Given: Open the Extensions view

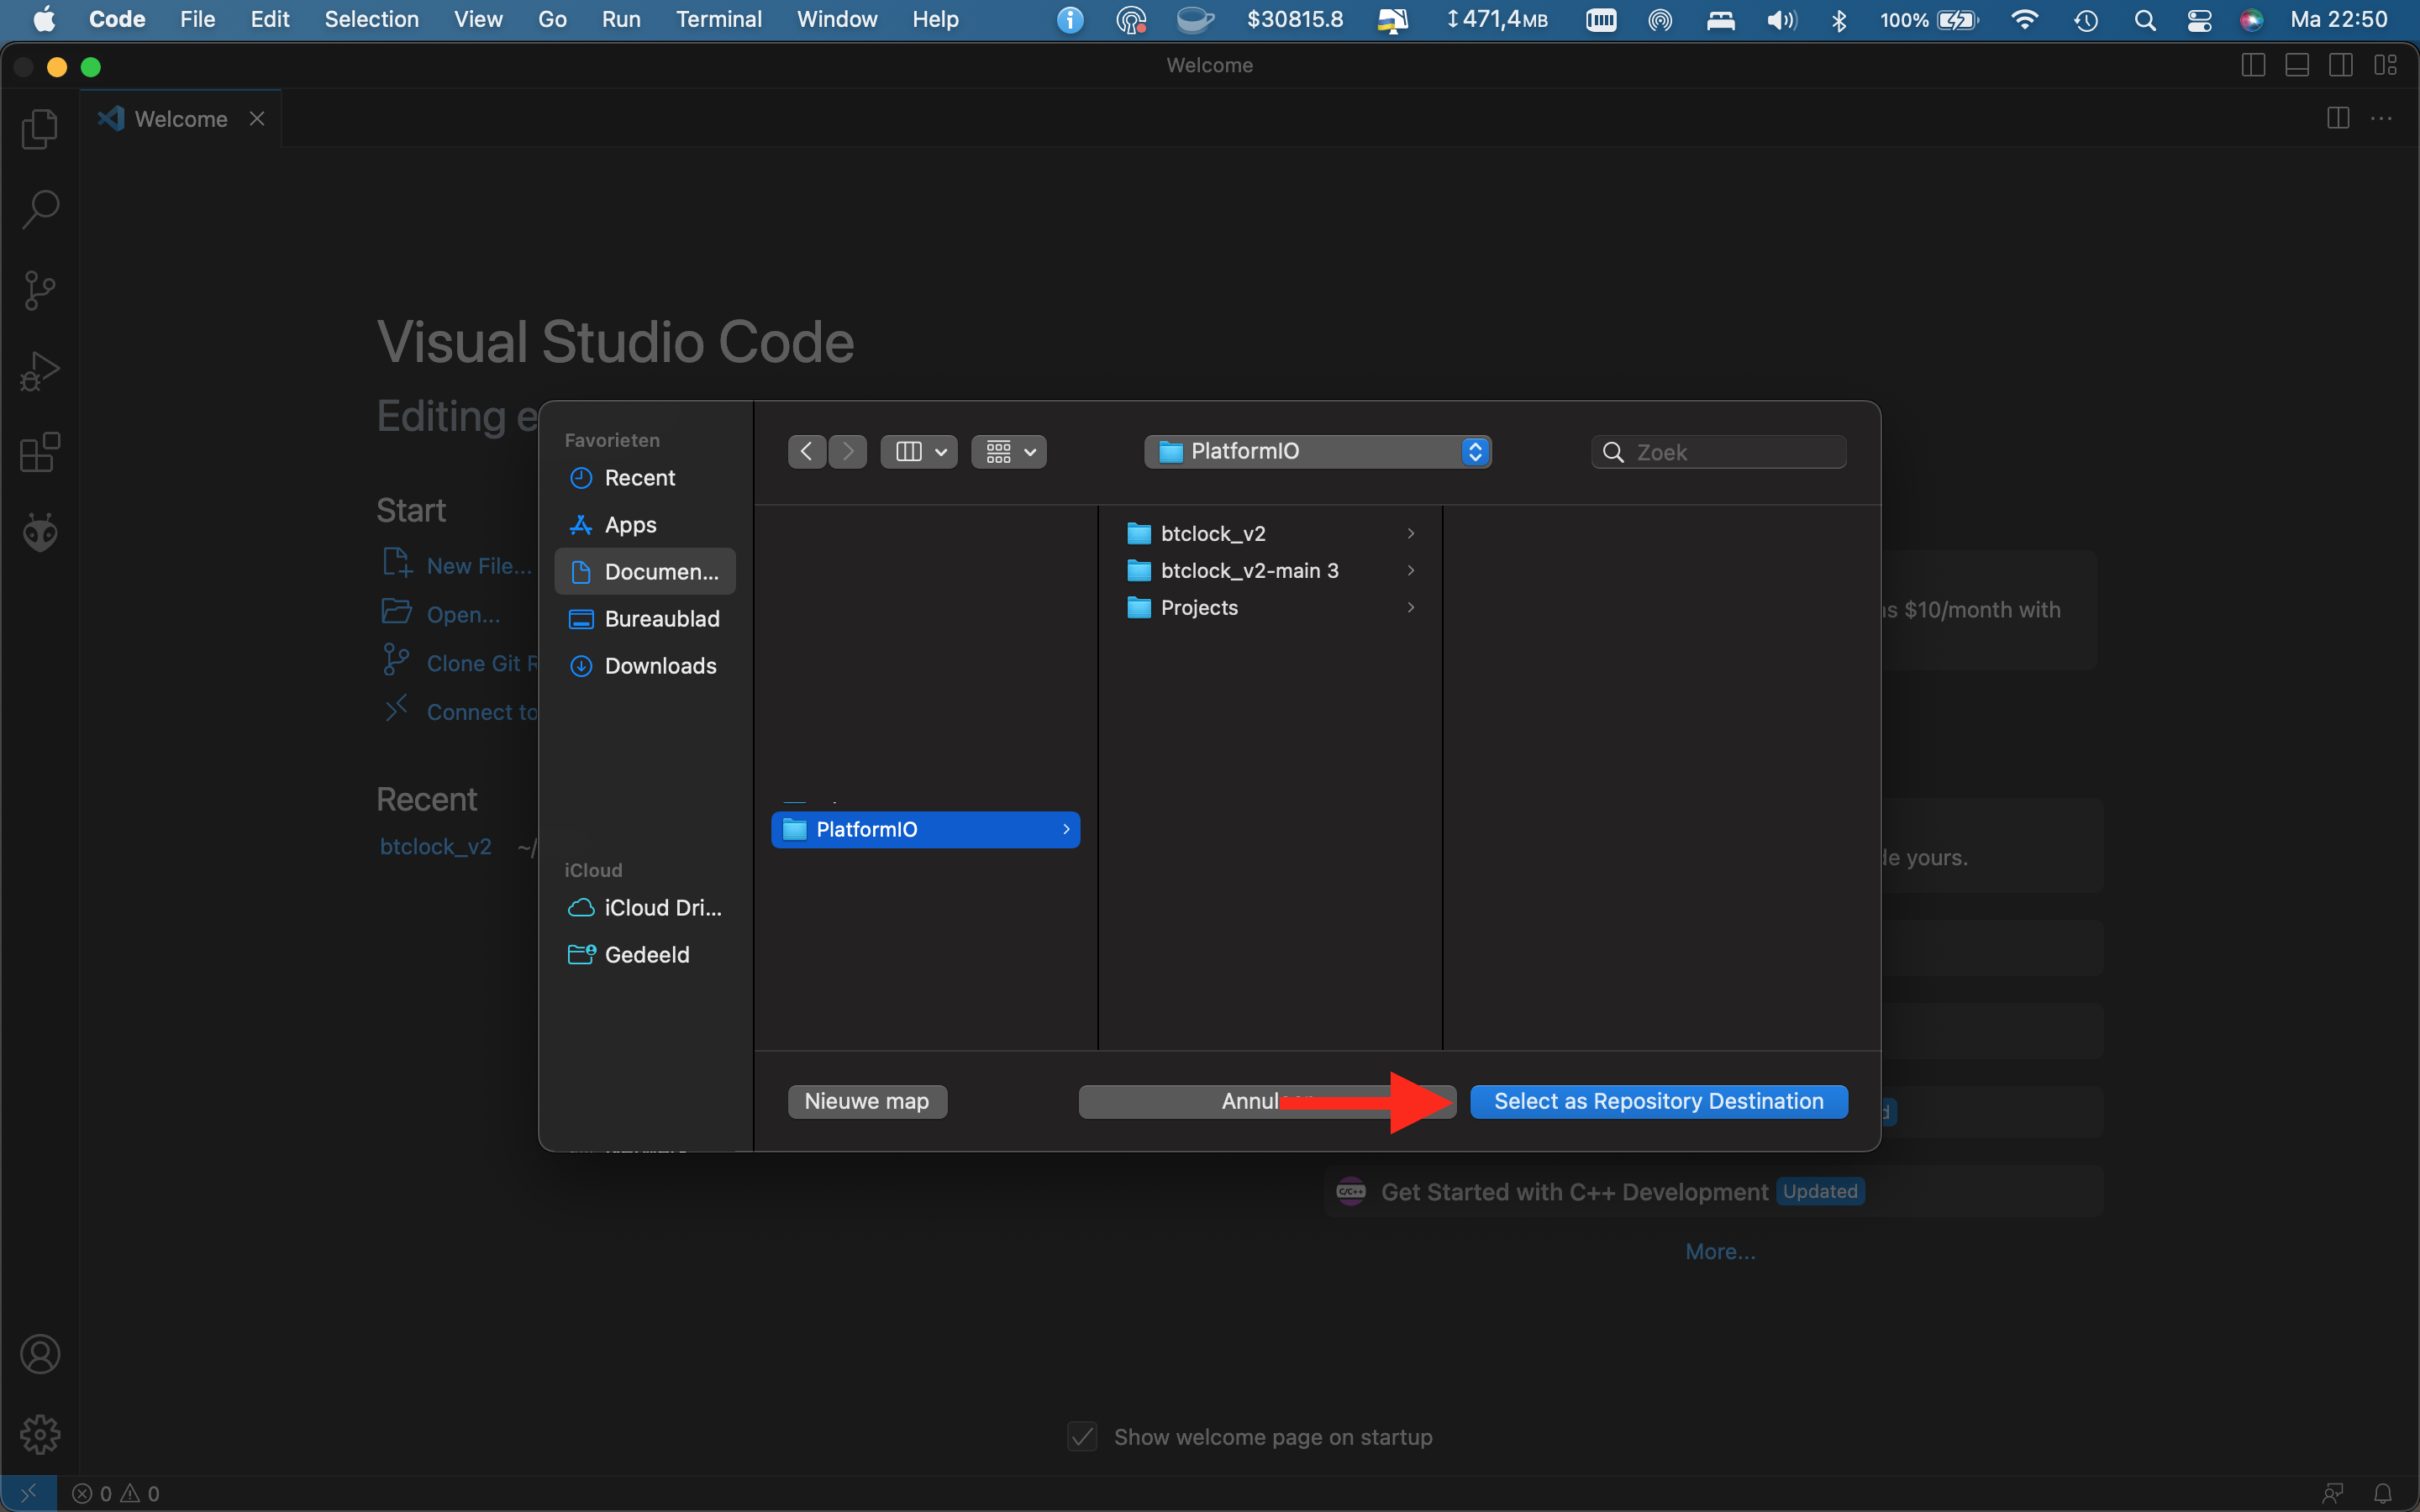Looking at the screenshot, I should click(40, 452).
